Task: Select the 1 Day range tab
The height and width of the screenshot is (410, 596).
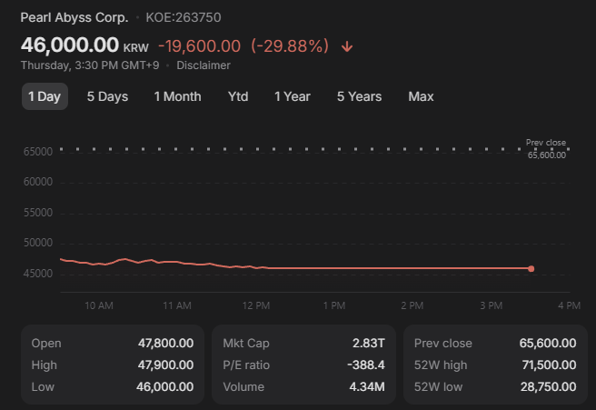Action: point(45,96)
